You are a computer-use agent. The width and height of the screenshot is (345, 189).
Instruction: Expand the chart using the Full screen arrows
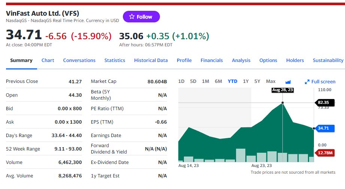(307, 82)
